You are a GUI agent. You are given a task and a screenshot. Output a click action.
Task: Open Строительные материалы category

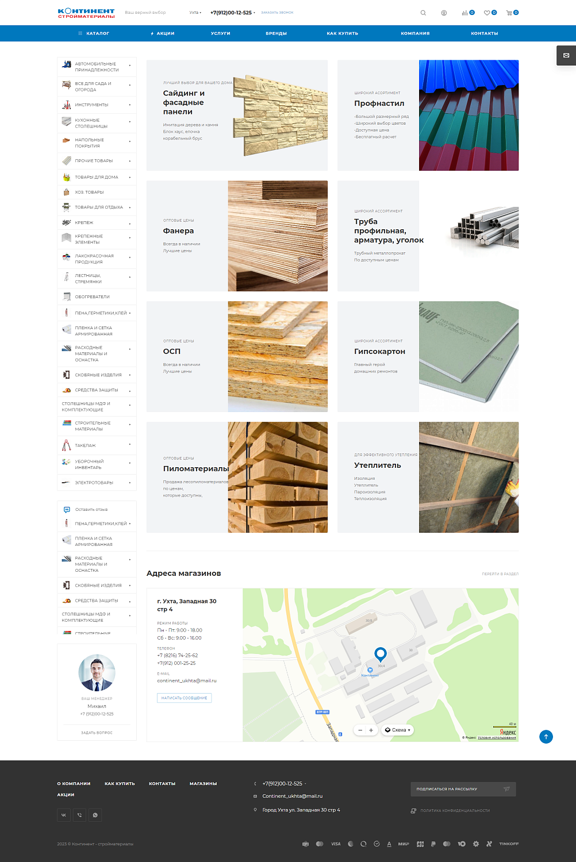point(97,426)
